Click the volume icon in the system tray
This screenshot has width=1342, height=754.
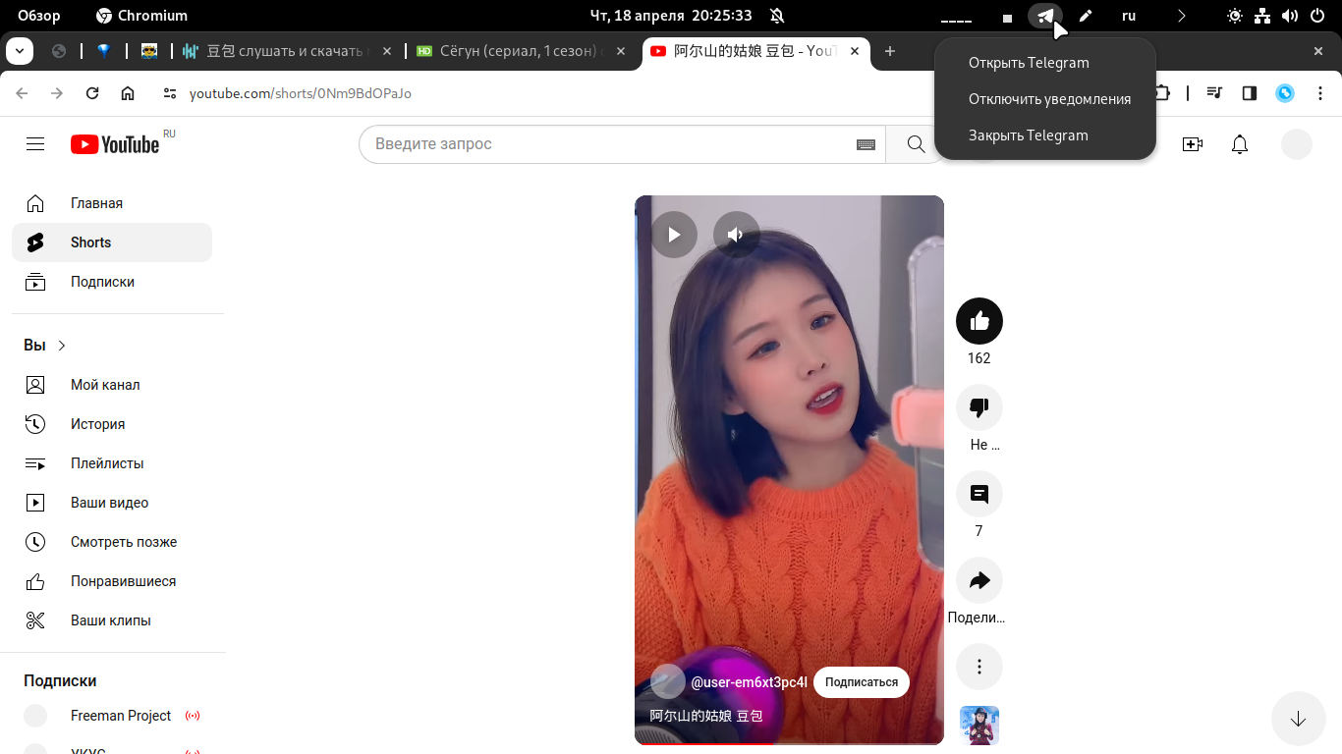[x=1290, y=16]
